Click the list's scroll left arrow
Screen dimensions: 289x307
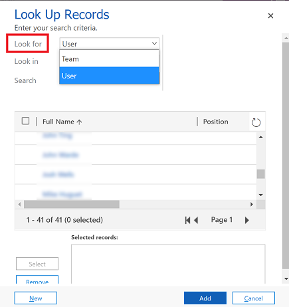19,204
